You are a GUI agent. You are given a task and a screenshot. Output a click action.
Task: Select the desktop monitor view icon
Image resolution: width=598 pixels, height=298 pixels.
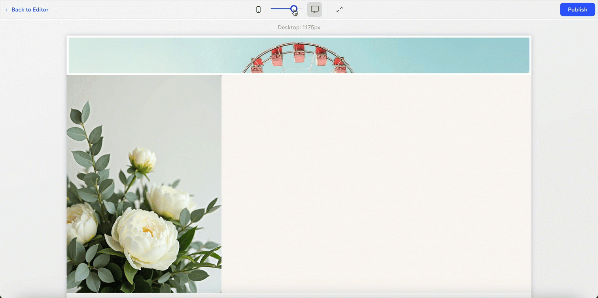tap(314, 9)
